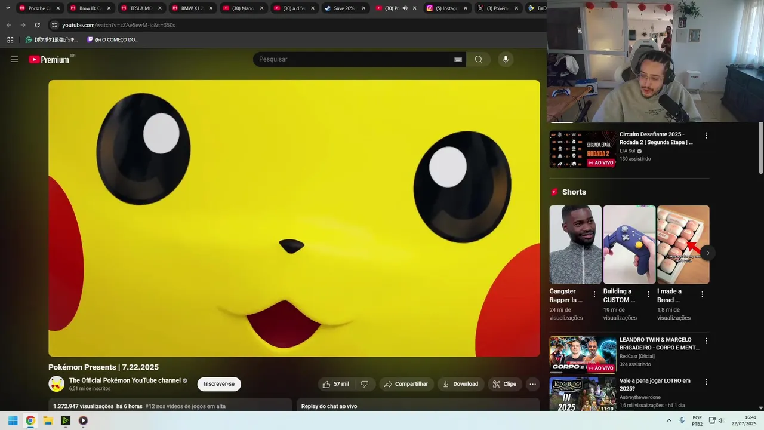Create a clip with Clipe button

504,384
